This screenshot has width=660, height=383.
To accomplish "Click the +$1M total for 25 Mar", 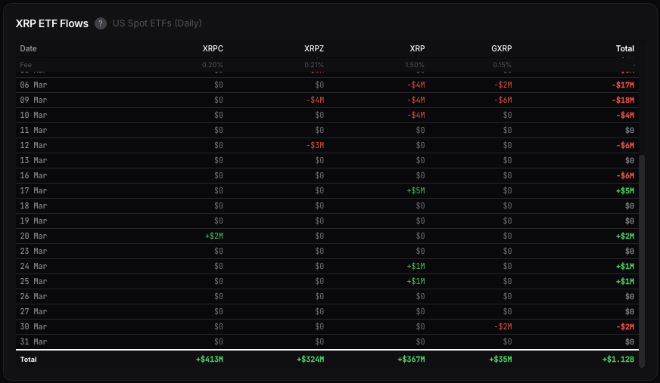I will click(x=625, y=281).
